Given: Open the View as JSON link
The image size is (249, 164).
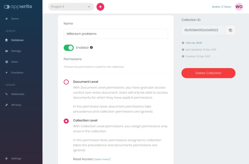Looking at the screenshot, I should [194, 43].
